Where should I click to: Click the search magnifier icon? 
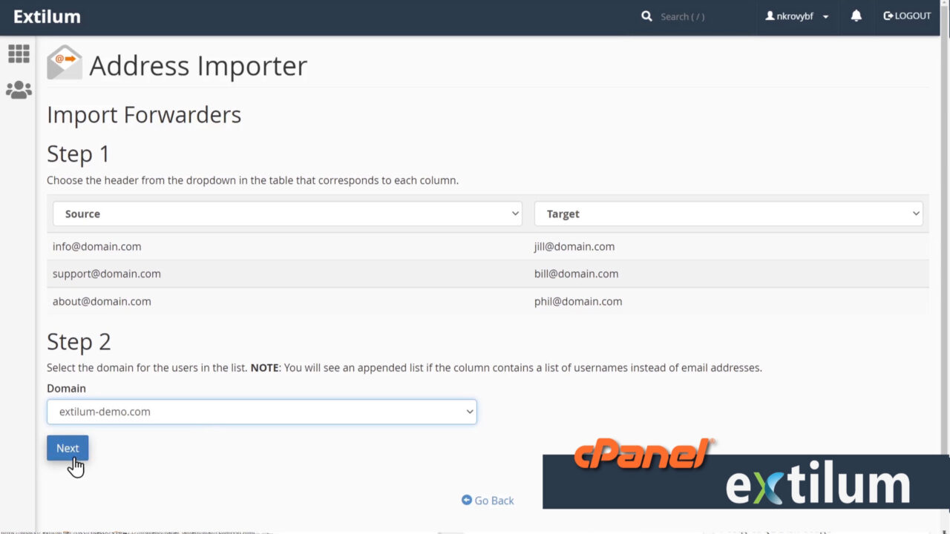646,16
